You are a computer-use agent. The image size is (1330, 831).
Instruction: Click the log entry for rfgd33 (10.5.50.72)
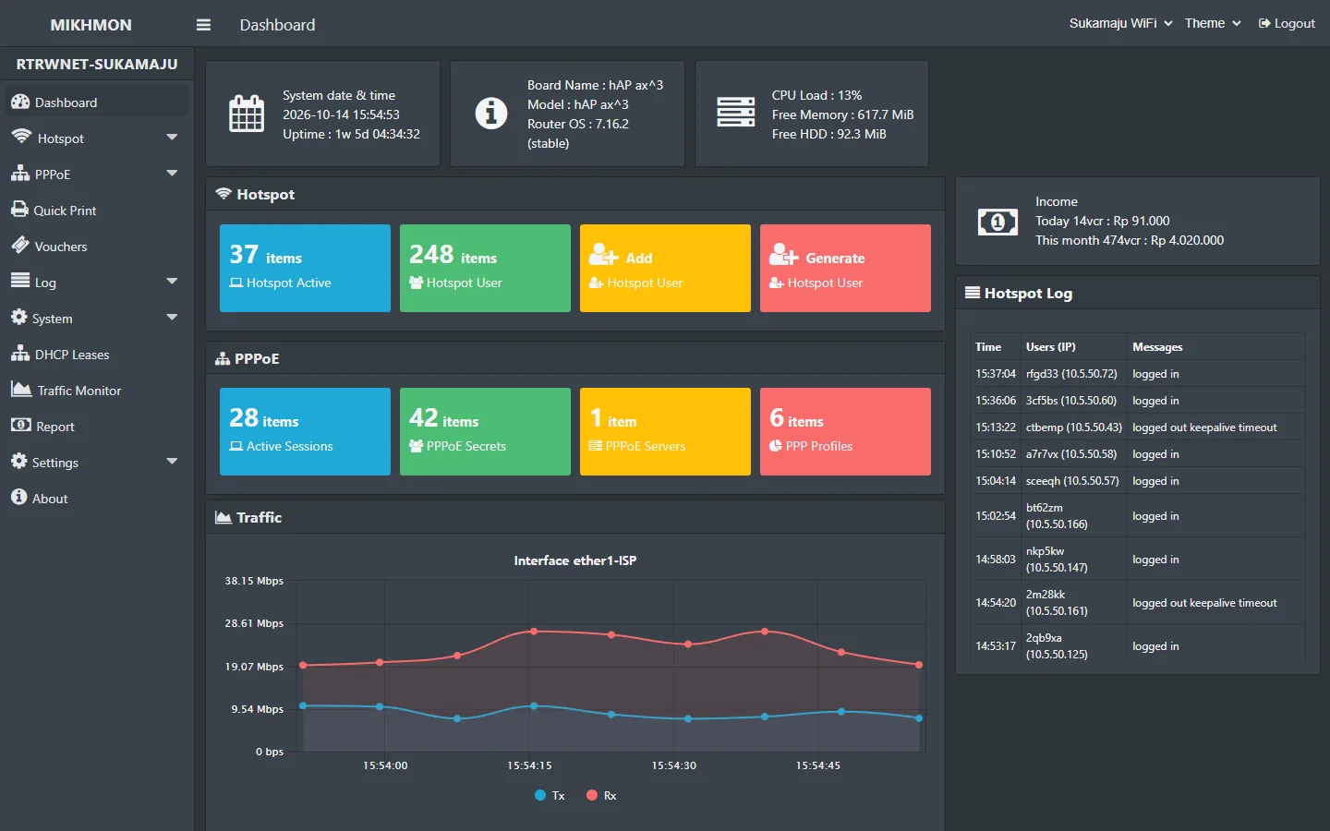[1137, 373]
